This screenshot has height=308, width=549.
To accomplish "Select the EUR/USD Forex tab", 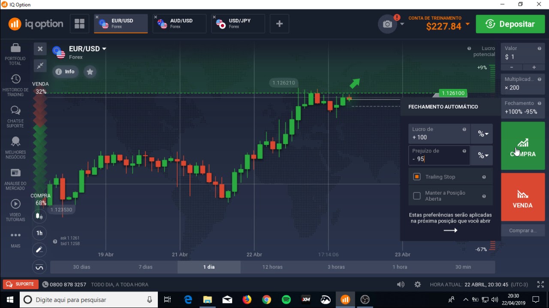I will click(x=121, y=24).
